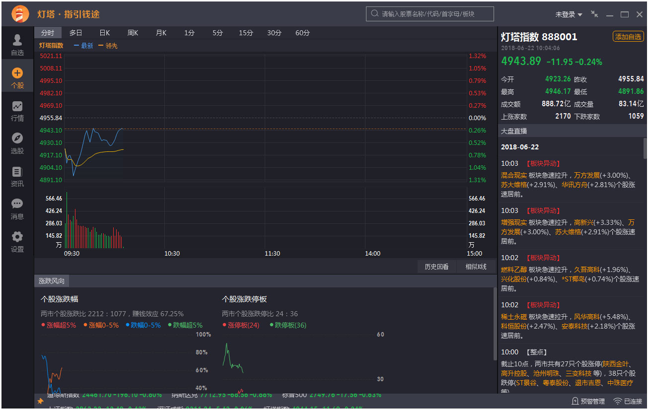The image size is (649, 410).
Task: Open the 陕西金叶 stock link
Action: pos(615,364)
